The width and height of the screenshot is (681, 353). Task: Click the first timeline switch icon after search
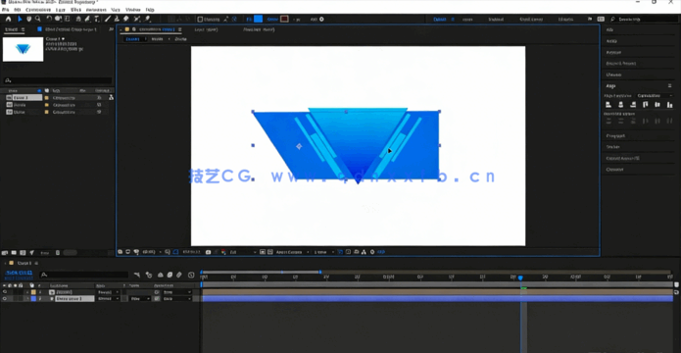(137, 275)
